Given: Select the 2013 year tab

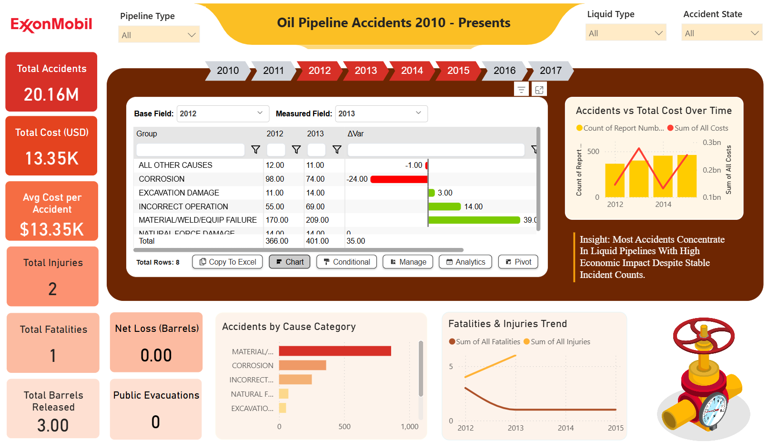Looking at the screenshot, I should coord(366,71).
